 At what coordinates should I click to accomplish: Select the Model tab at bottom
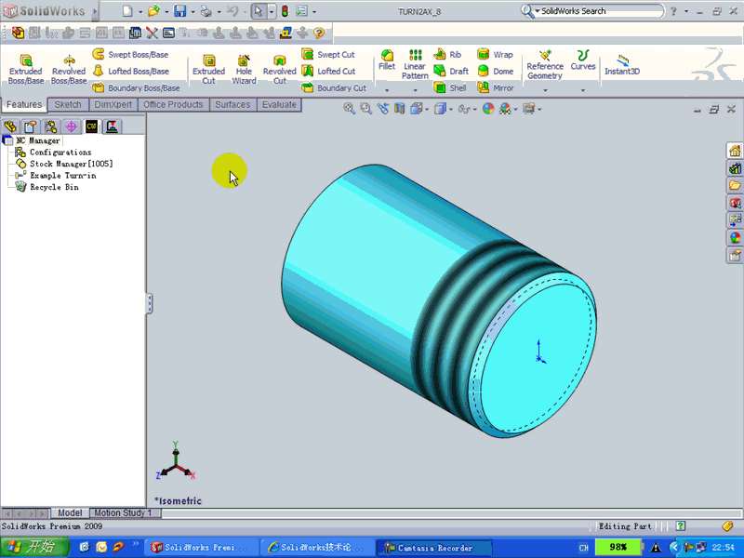click(x=70, y=513)
